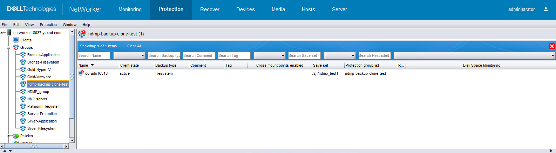The width and height of the screenshot is (556, 153).
Task: Click the dorado16318 client icon
Action: click(x=81, y=73)
